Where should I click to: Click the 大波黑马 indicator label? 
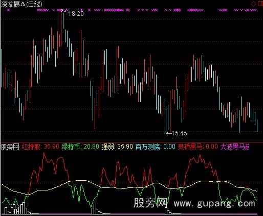pyautogui.click(x=235, y=147)
